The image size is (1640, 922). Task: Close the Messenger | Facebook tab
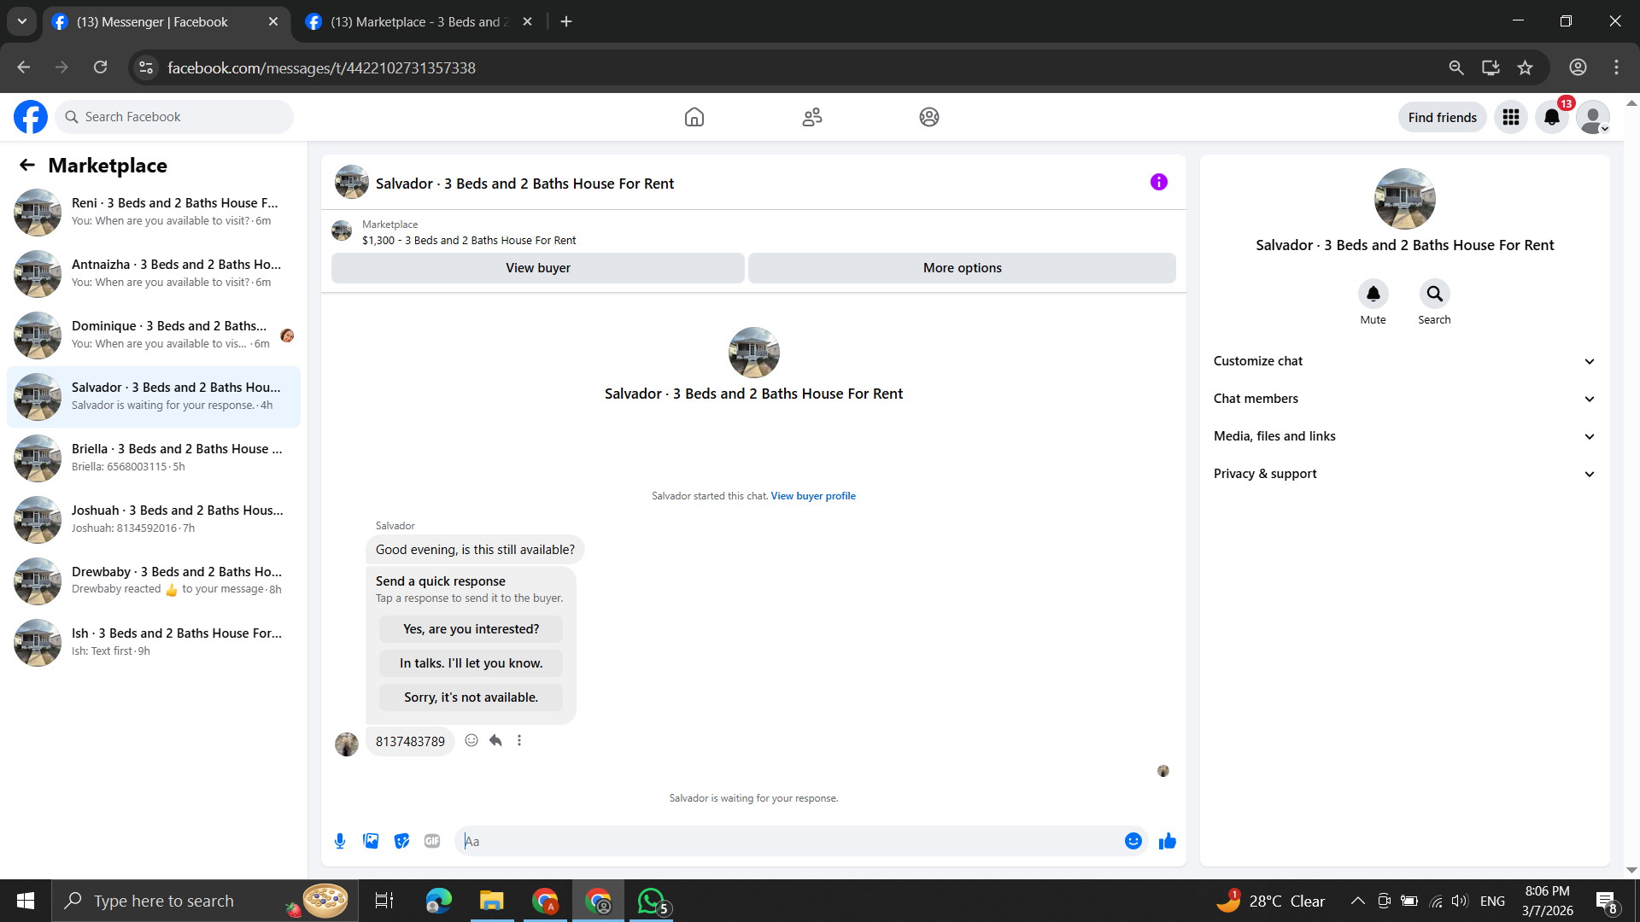[x=273, y=21]
